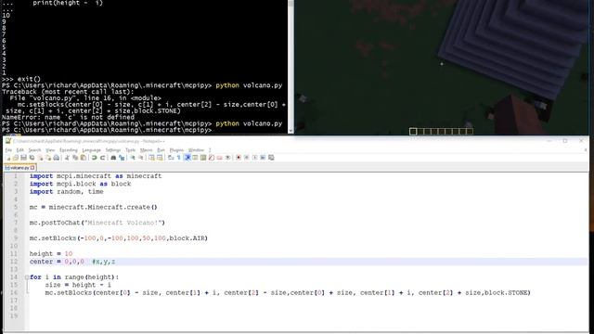Open the File menu
This screenshot has width=594, height=334.
pyautogui.click(x=8, y=150)
